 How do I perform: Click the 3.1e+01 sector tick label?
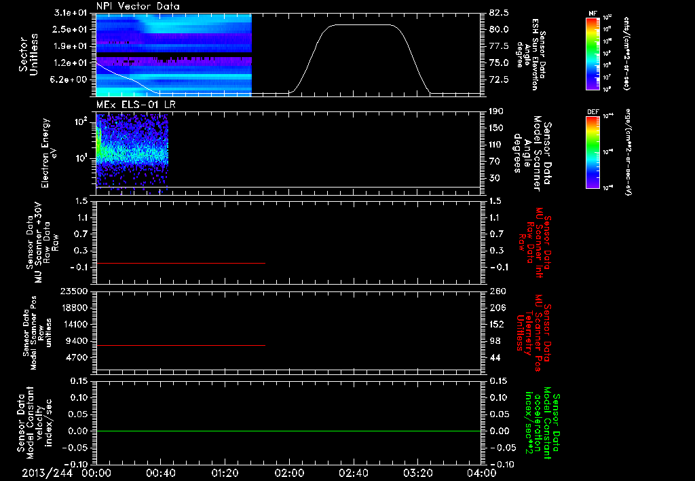tap(71, 13)
